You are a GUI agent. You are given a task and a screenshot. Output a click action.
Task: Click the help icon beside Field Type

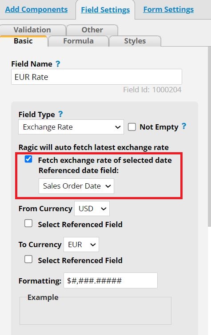click(60, 114)
